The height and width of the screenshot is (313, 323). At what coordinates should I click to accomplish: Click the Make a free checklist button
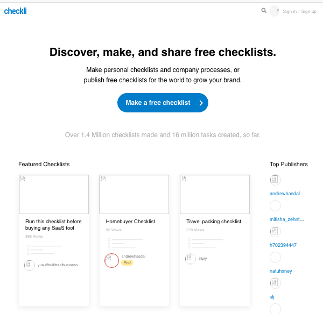click(163, 103)
